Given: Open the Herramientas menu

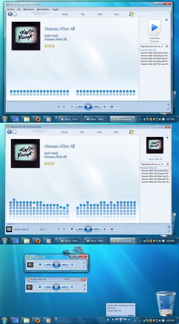Looking at the screenshot, I should tap(43, 9).
